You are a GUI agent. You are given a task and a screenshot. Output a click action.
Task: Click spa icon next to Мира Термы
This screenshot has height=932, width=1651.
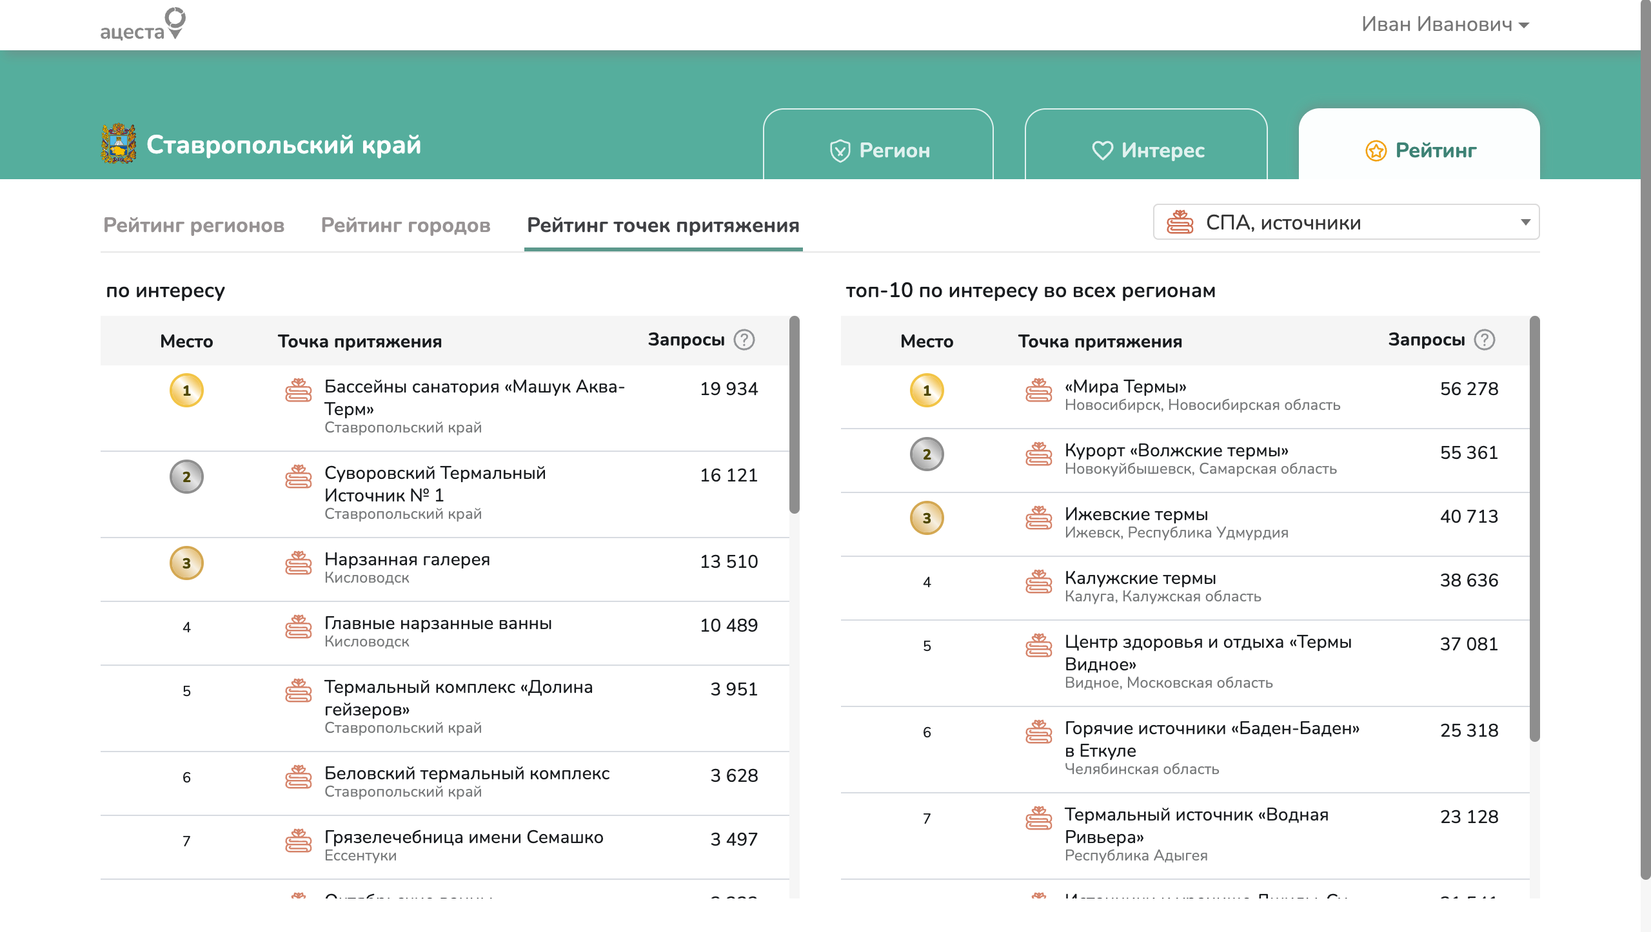point(1038,391)
